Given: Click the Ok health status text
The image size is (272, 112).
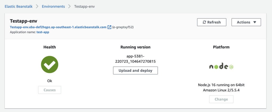Looking at the screenshot, I should click(x=50, y=81).
